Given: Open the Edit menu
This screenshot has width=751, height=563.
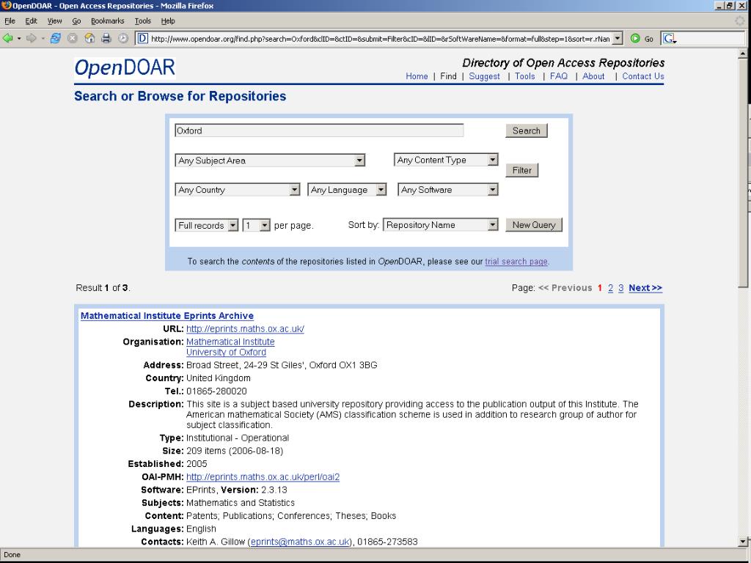Looking at the screenshot, I should [x=31, y=21].
